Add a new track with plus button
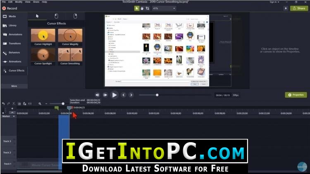The width and height of the screenshot is (310, 174). 12,109
